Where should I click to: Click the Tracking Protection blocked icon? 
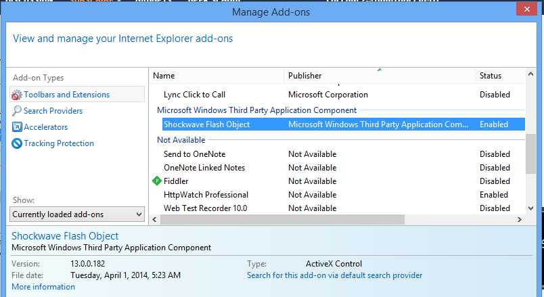[17, 143]
